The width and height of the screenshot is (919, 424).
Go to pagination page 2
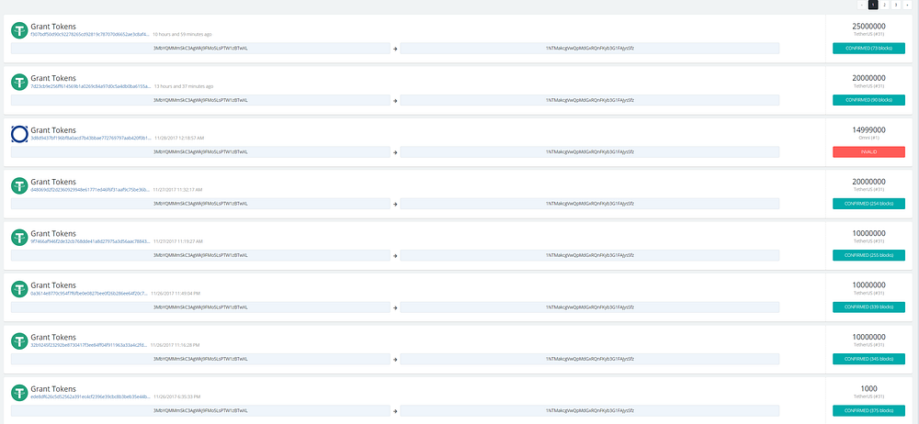(x=884, y=5)
